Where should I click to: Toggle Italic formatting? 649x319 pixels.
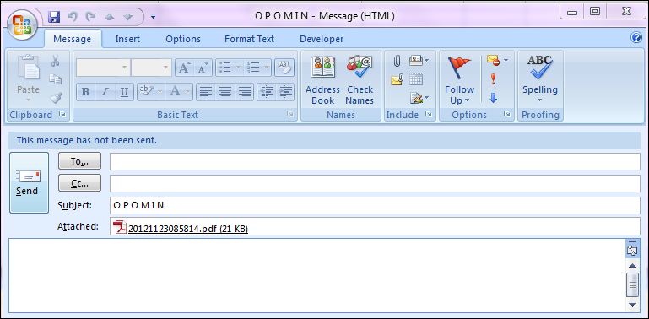pyautogui.click(x=105, y=92)
